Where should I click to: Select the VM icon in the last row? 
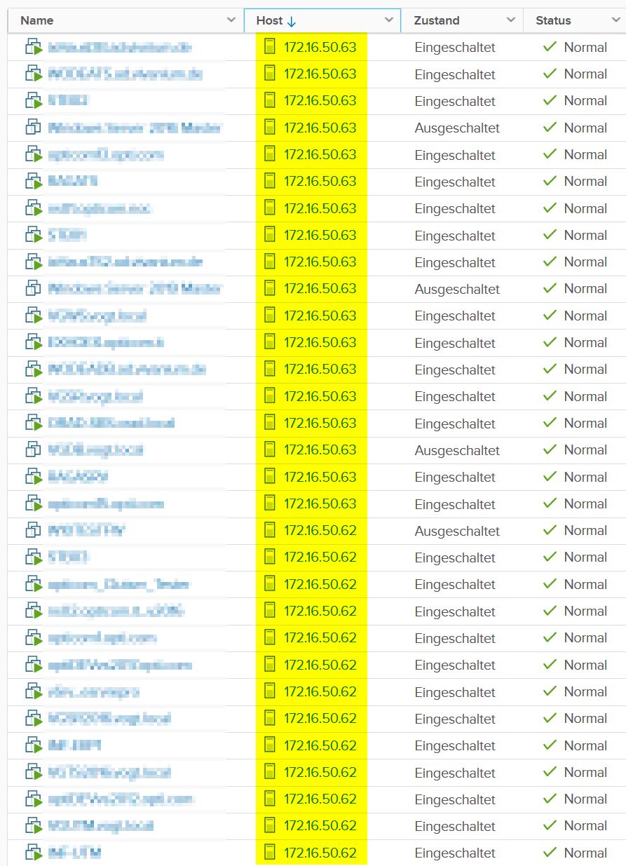(x=34, y=853)
